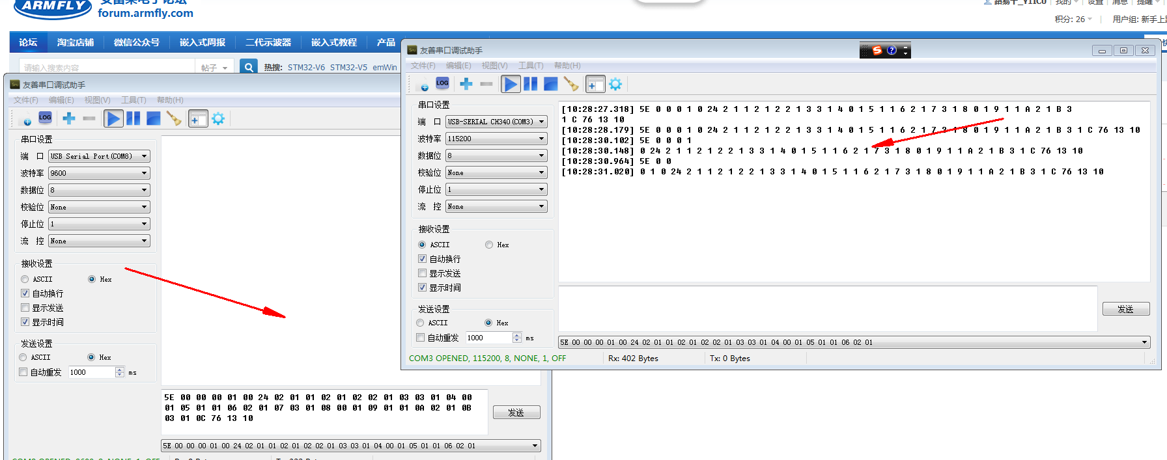Viewport: 1167px width, 460px height.
Task: Enable 自动重发 checkbox in COM3 window
Action: [x=420, y=338]
